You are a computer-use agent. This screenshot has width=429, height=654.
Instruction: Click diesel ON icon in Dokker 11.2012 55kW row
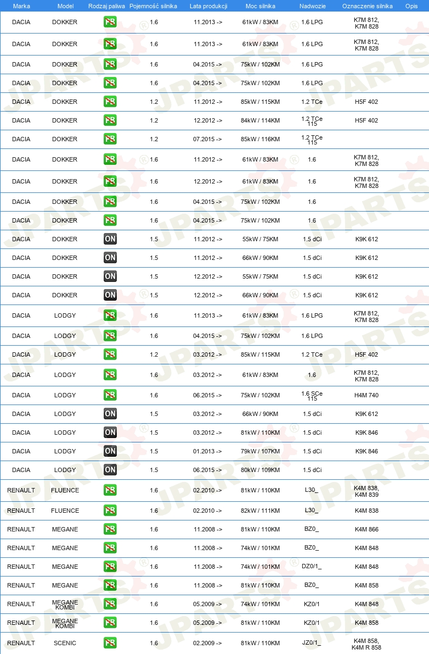click(x=110, y=239)
